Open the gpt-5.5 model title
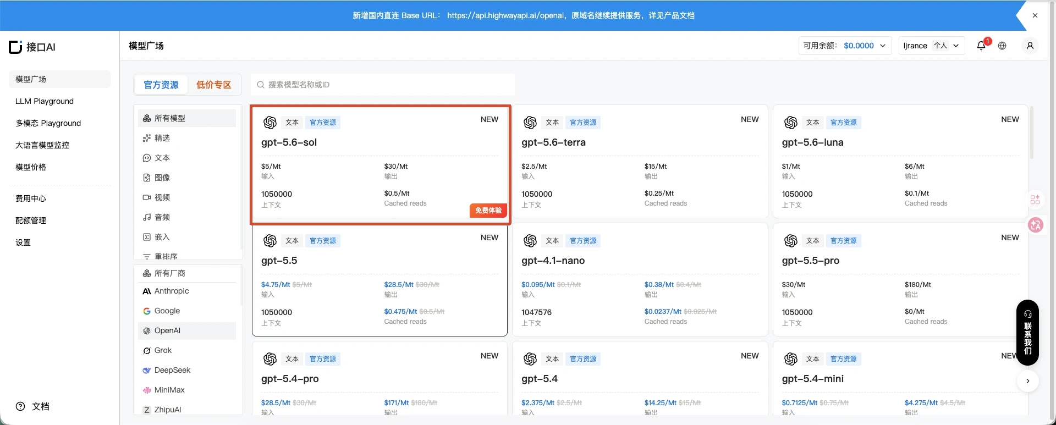Screen dimensions: 1056x425 click(x=279, y=261)
